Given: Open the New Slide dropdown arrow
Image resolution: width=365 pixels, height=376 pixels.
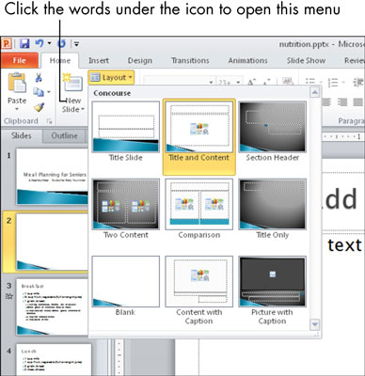Looking at the screenshot, I should [83, 109].
